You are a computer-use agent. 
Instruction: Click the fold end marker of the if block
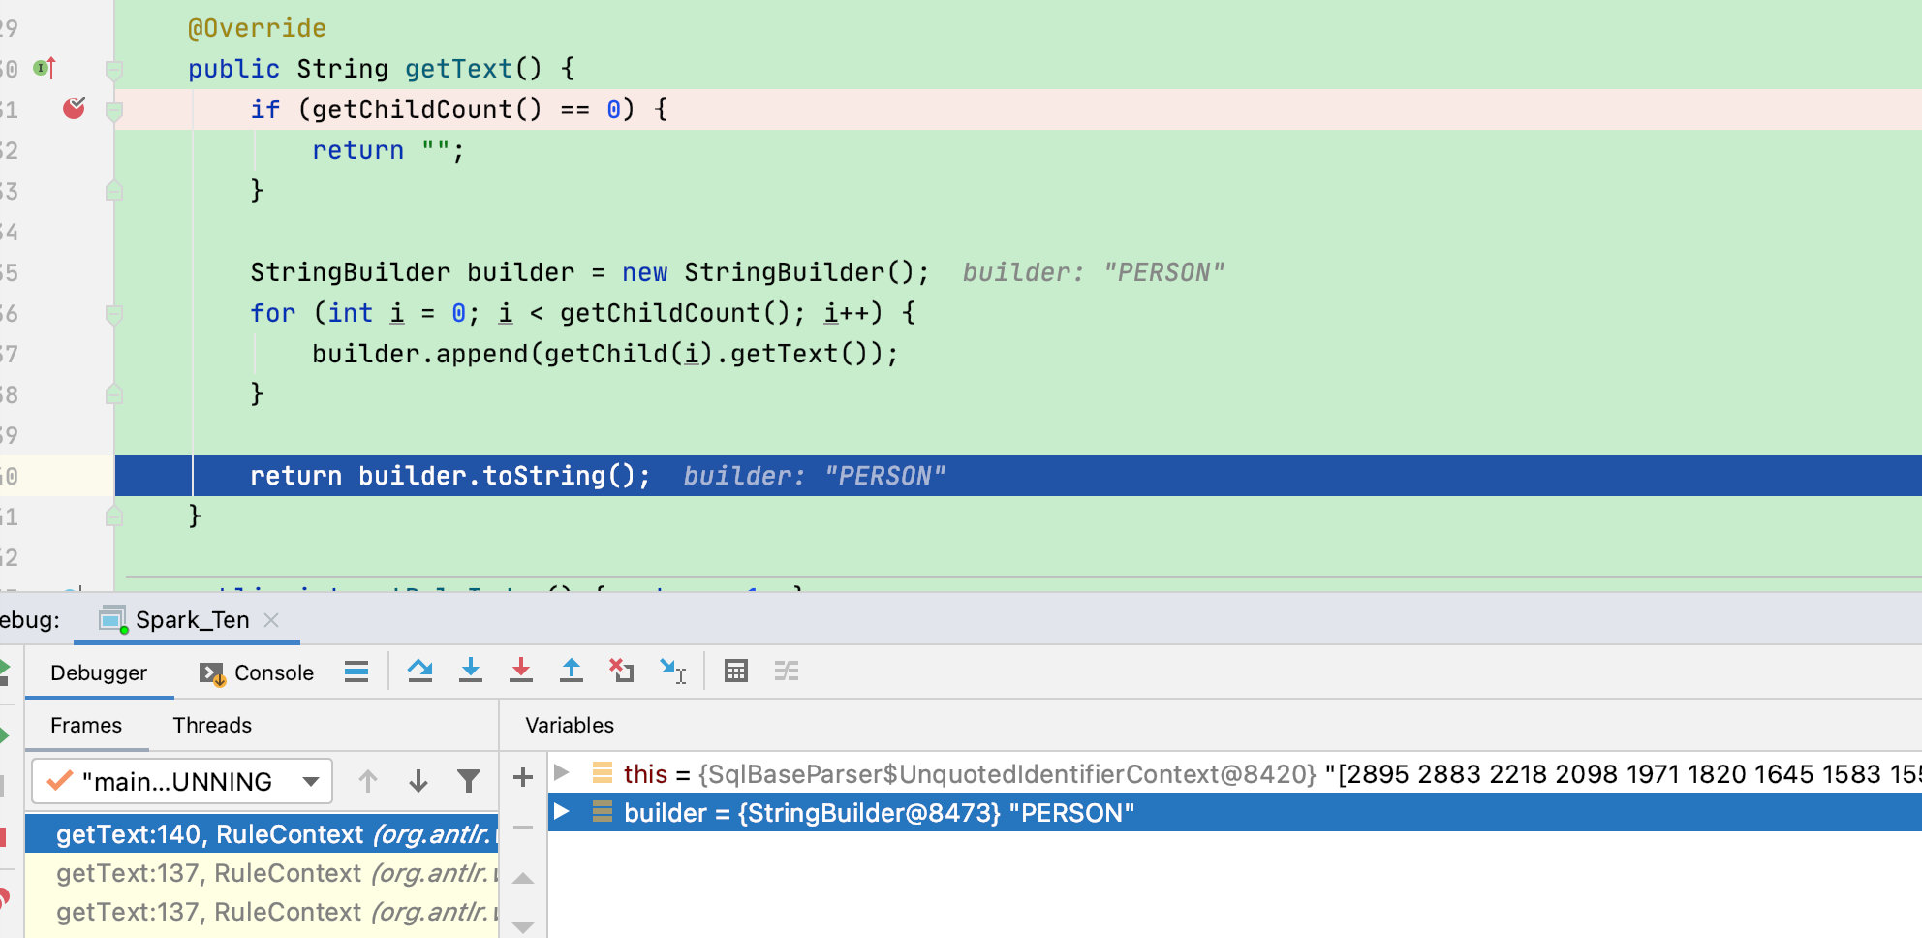[x=114, y=190]
